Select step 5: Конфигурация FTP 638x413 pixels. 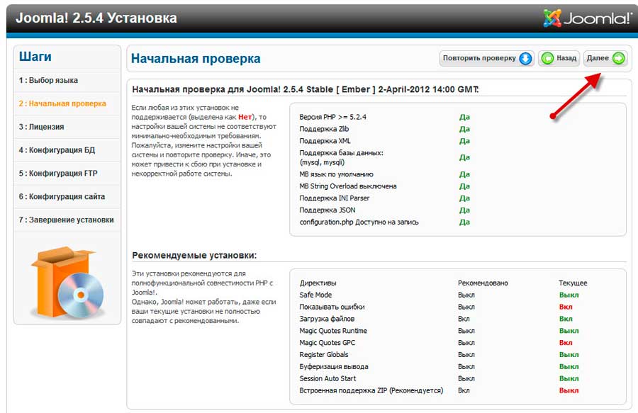coord(58,173)
